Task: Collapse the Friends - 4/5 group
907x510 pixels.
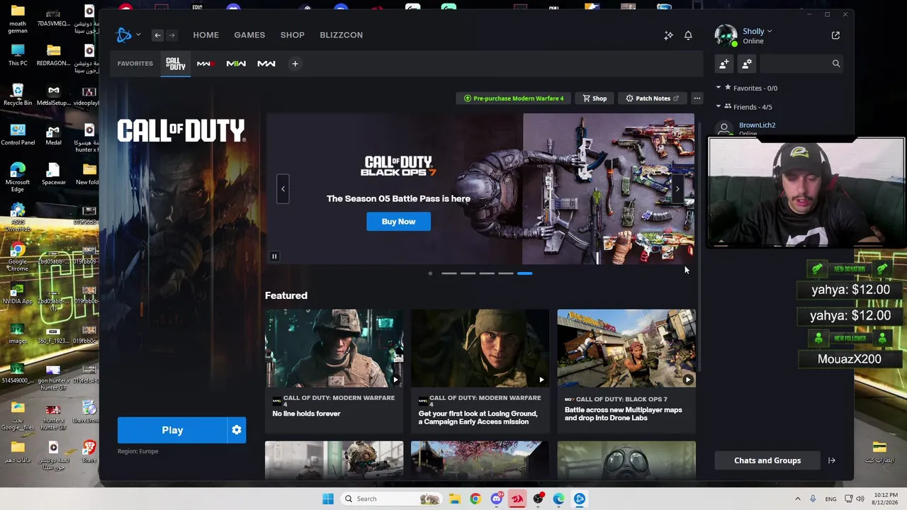Action: coord(719,106)
